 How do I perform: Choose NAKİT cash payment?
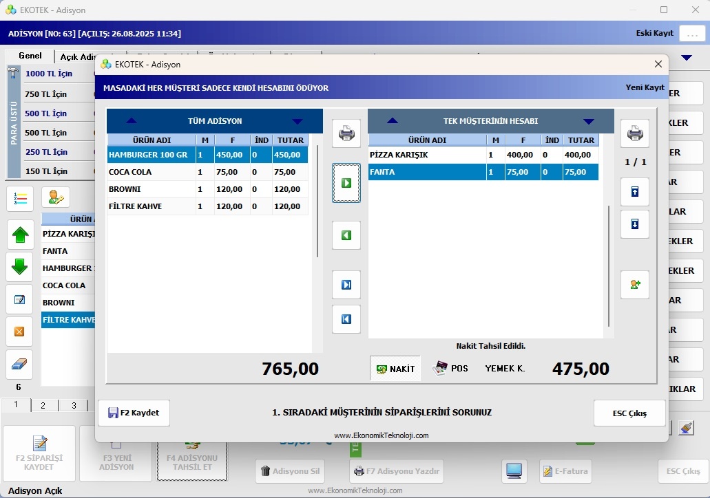[x=395, y=369]
